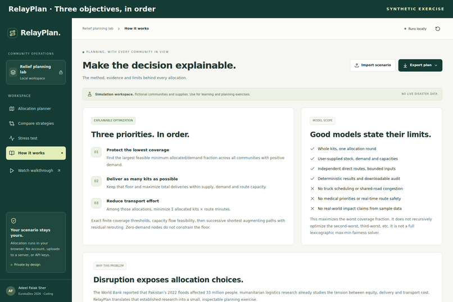Click the NO LIVE DISASTER DATA label
453x302 pixels.
[419, 94]
